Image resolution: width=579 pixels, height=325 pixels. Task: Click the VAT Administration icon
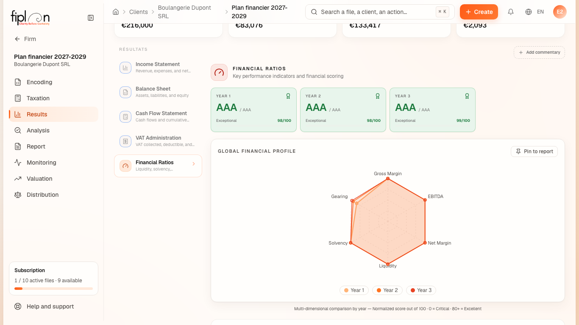(125, 141)
